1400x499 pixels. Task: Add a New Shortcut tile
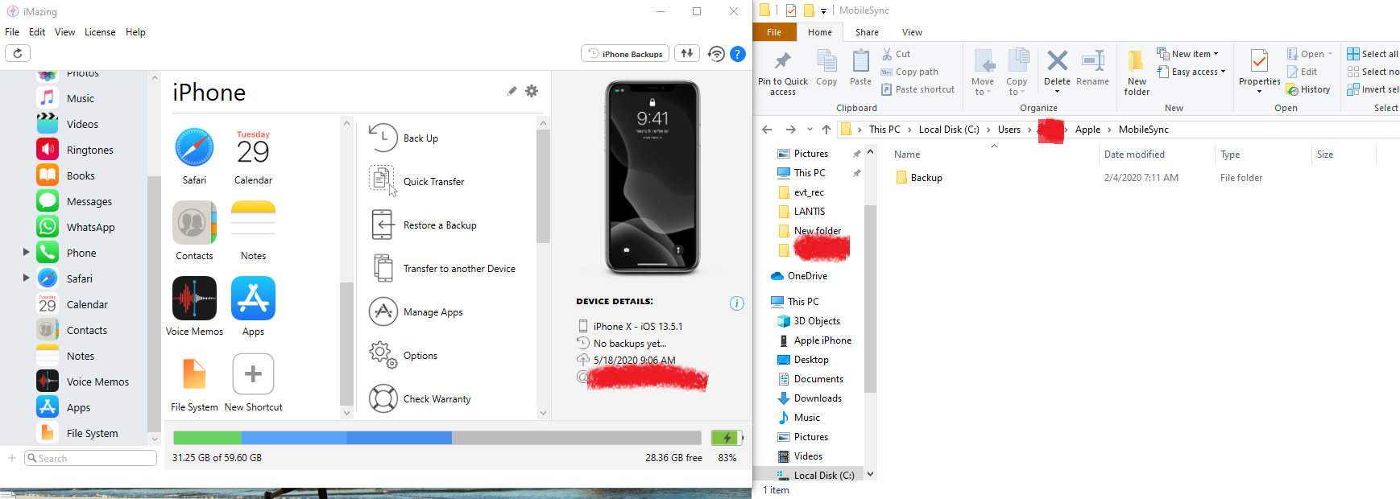coord(253,383)
